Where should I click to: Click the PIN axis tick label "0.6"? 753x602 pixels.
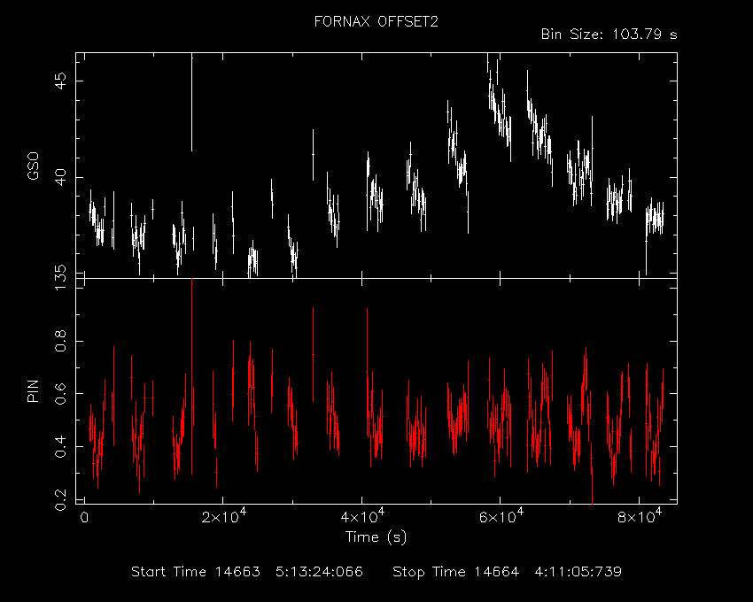click(61, 394)
